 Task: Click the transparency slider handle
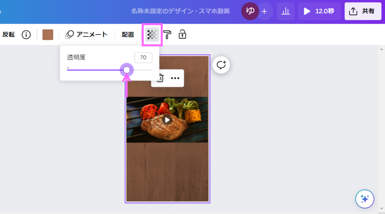tap(127, 70)
